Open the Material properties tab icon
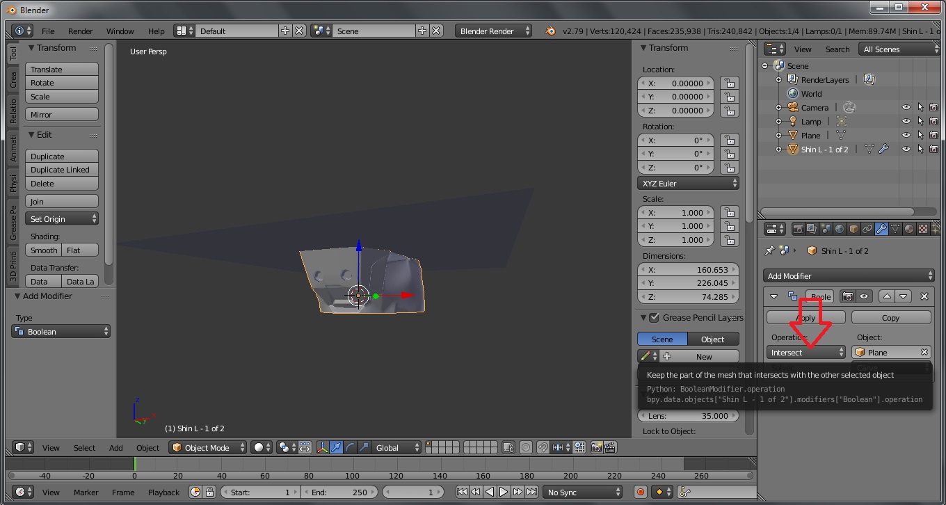 (x=909, y=229)
